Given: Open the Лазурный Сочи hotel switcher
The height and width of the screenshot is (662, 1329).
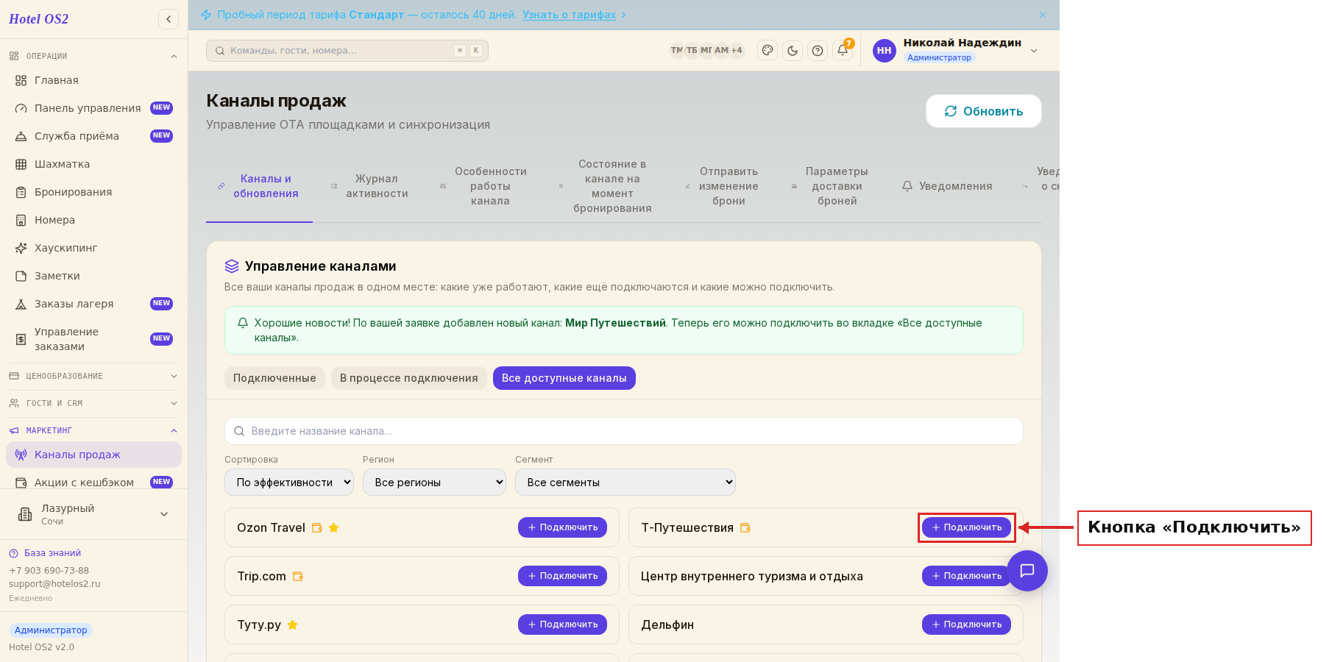Looking at the screenshot, I should pyautogui.click(x=93, y=514).
